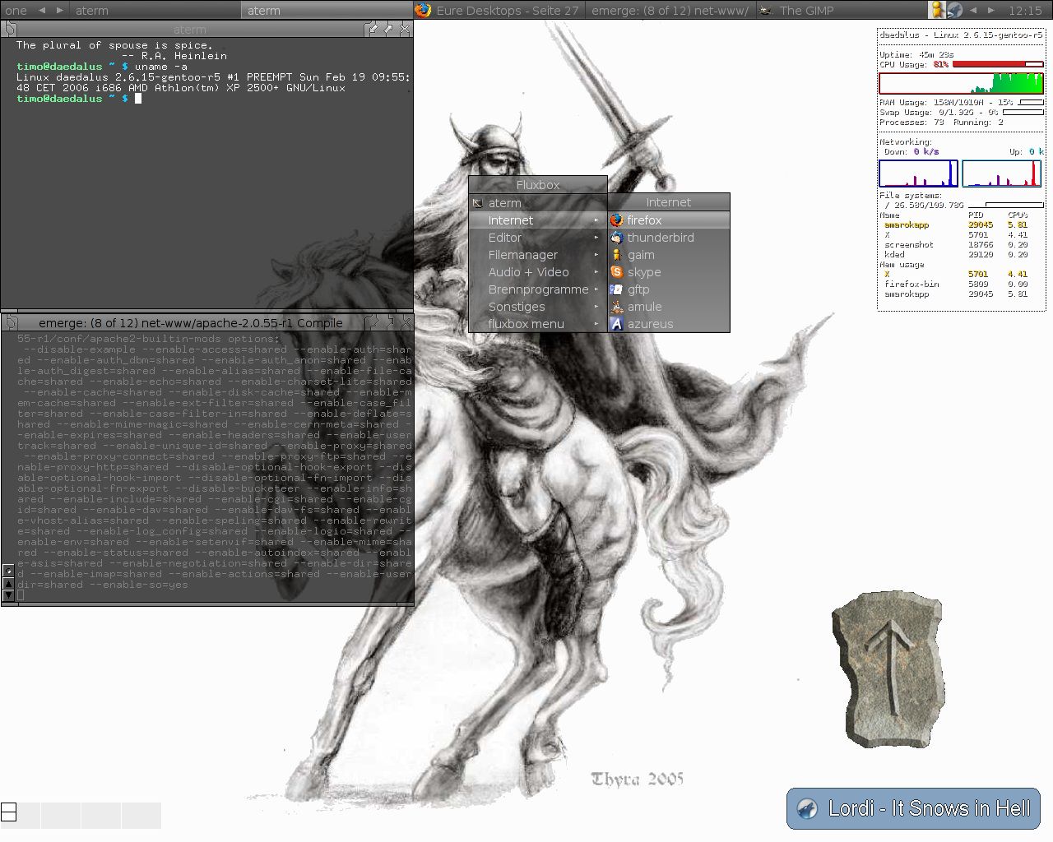The height and width of the screenshot is (842, 1053).
Task: Click the Up network graph
Action: click(1002, 173)
